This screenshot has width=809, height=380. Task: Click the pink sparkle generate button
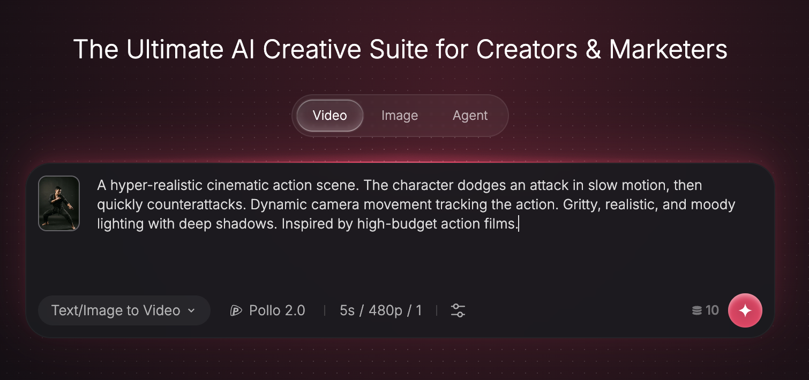pyautogui.click(x=745, y=310)
